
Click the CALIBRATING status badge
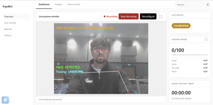(181, 26)
